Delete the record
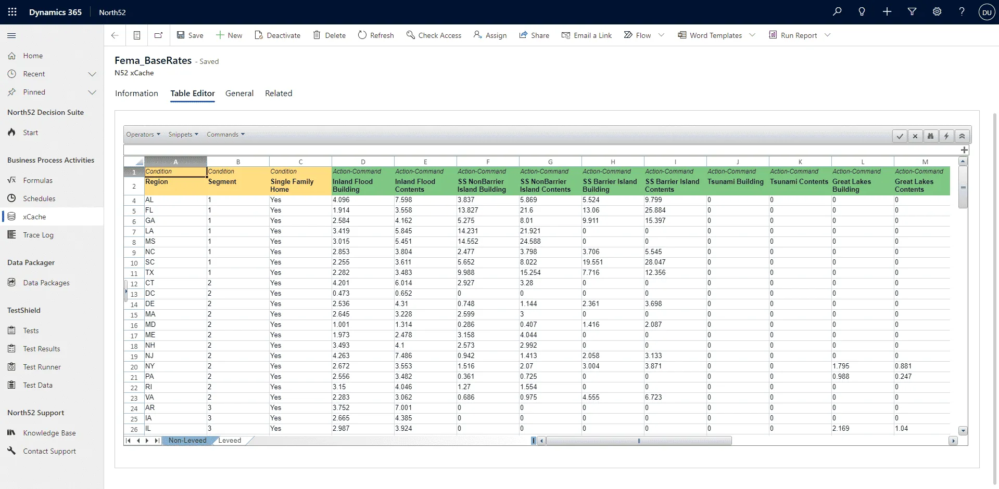Image resolution: width=999 pixels, height=489 pixels. click(x=329, y=35)
